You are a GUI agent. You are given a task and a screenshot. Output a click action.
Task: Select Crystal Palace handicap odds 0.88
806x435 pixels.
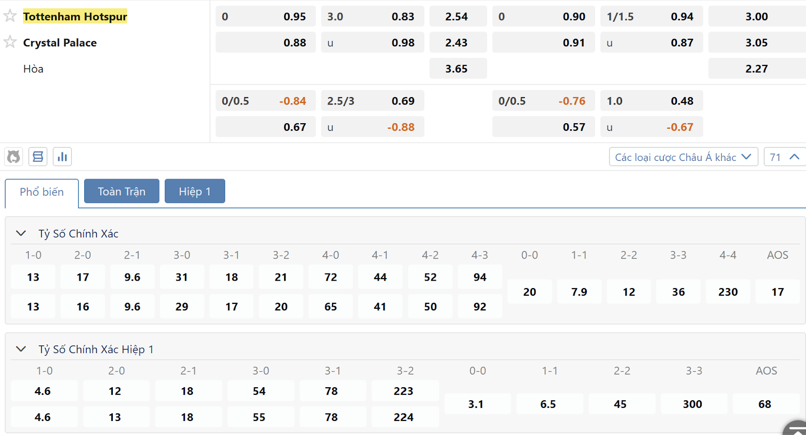(x=265, y=43)
